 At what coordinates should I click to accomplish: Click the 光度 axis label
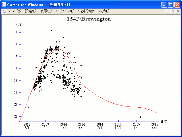[x=18, y=25]
